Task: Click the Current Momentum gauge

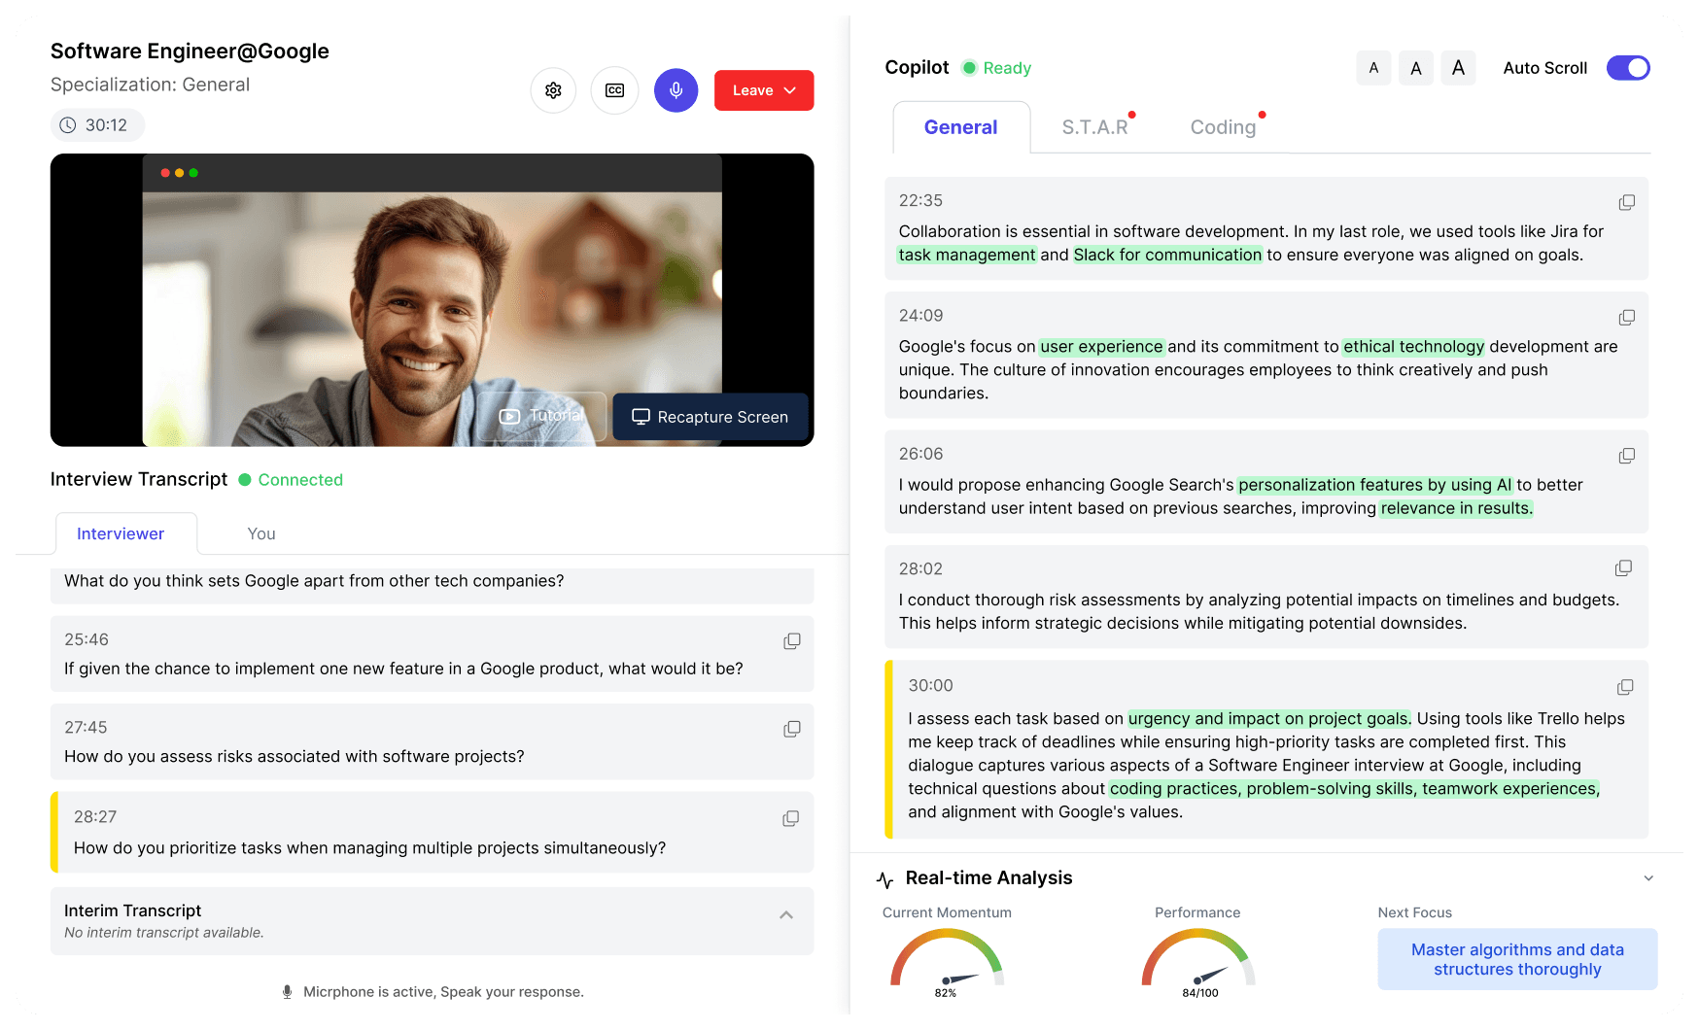Action: [x=947, y=957]
